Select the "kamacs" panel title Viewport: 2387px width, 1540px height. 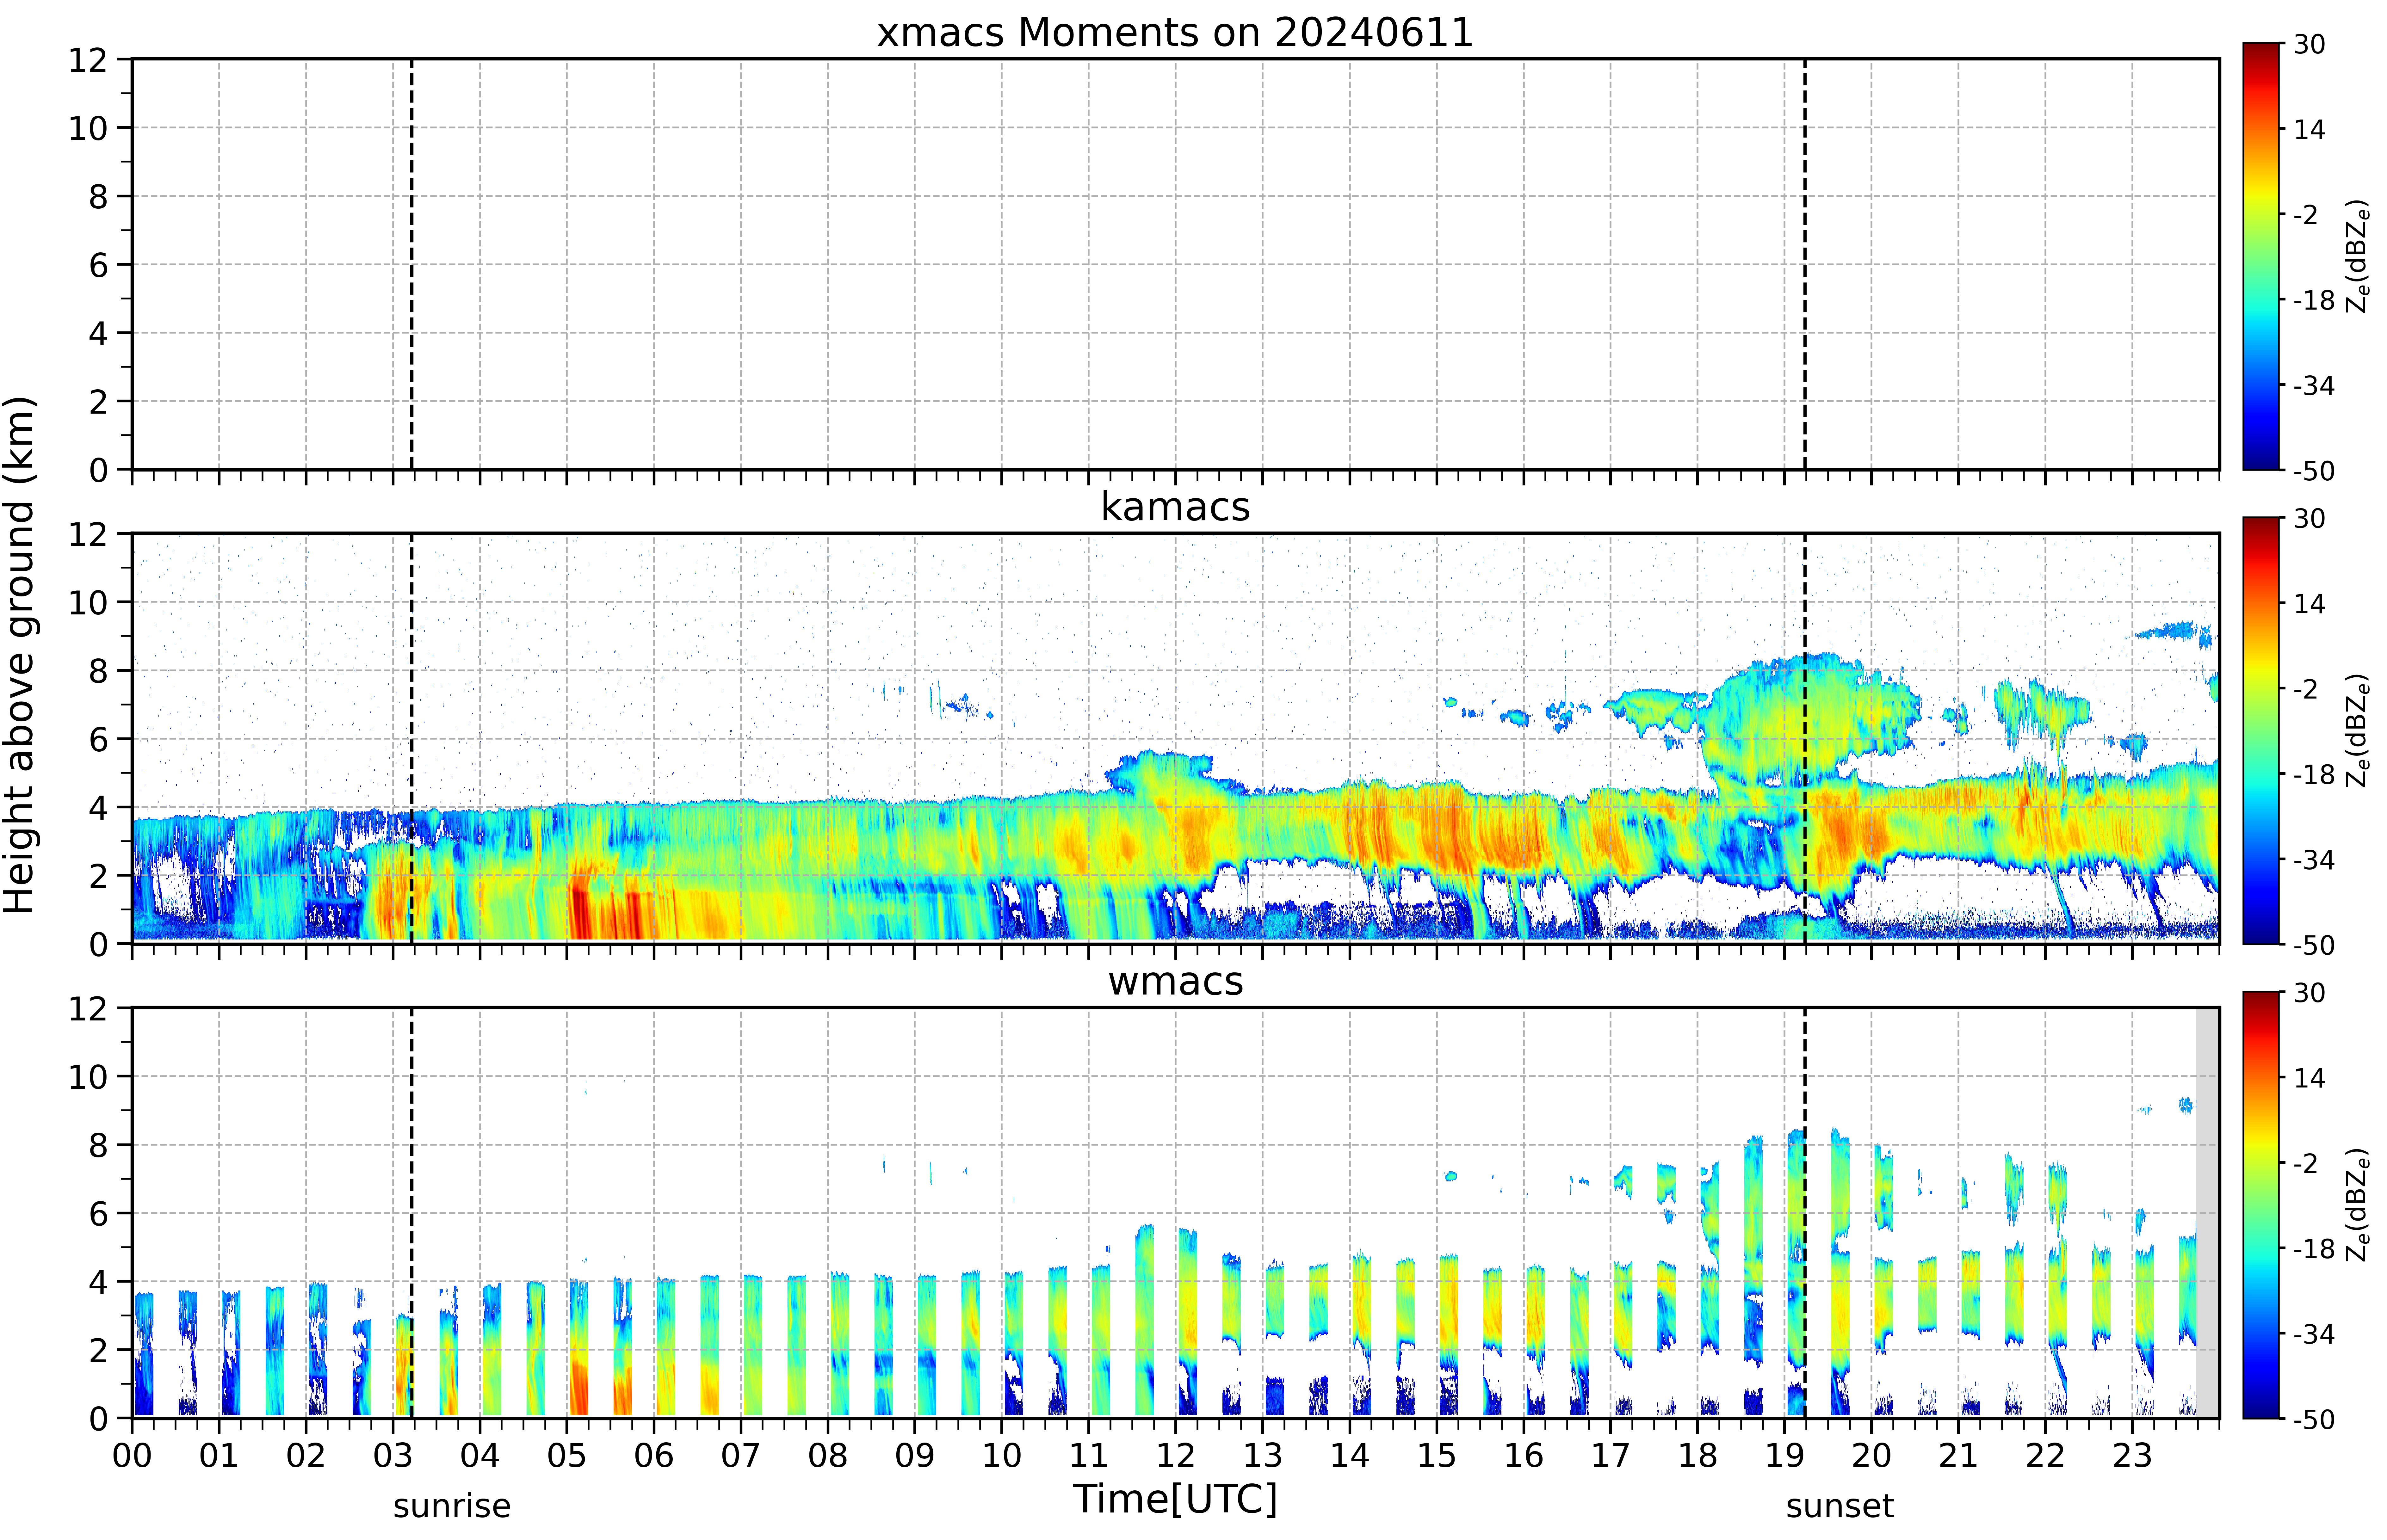(x=1175, y=507)
